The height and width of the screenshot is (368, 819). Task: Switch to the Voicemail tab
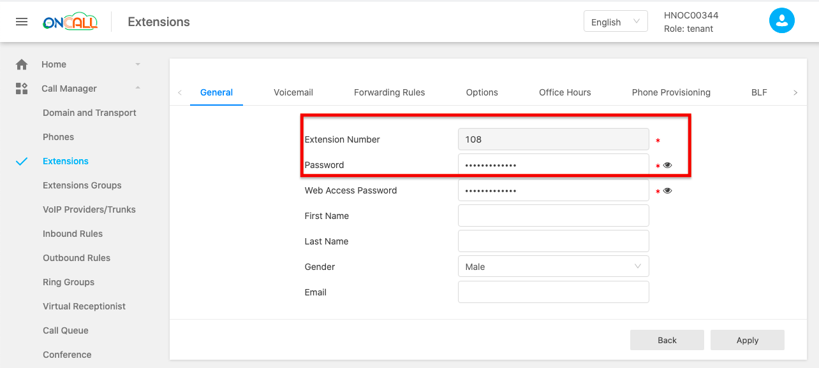[x=293, y=92]
